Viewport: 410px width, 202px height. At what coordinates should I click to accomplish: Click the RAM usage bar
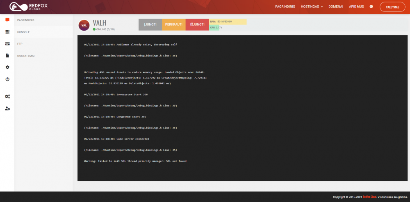tap(228, 22)
